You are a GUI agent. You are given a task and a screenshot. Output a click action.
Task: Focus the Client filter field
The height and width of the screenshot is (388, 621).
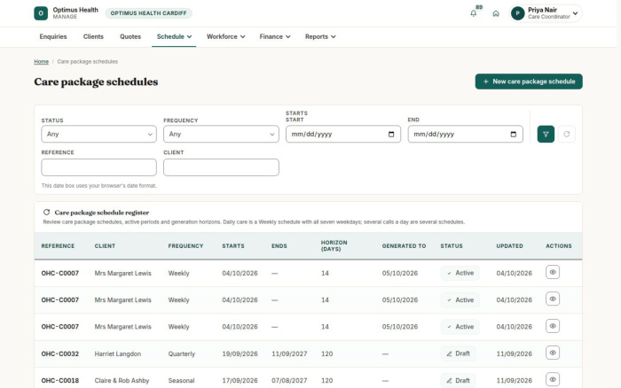tap(221, 167)
